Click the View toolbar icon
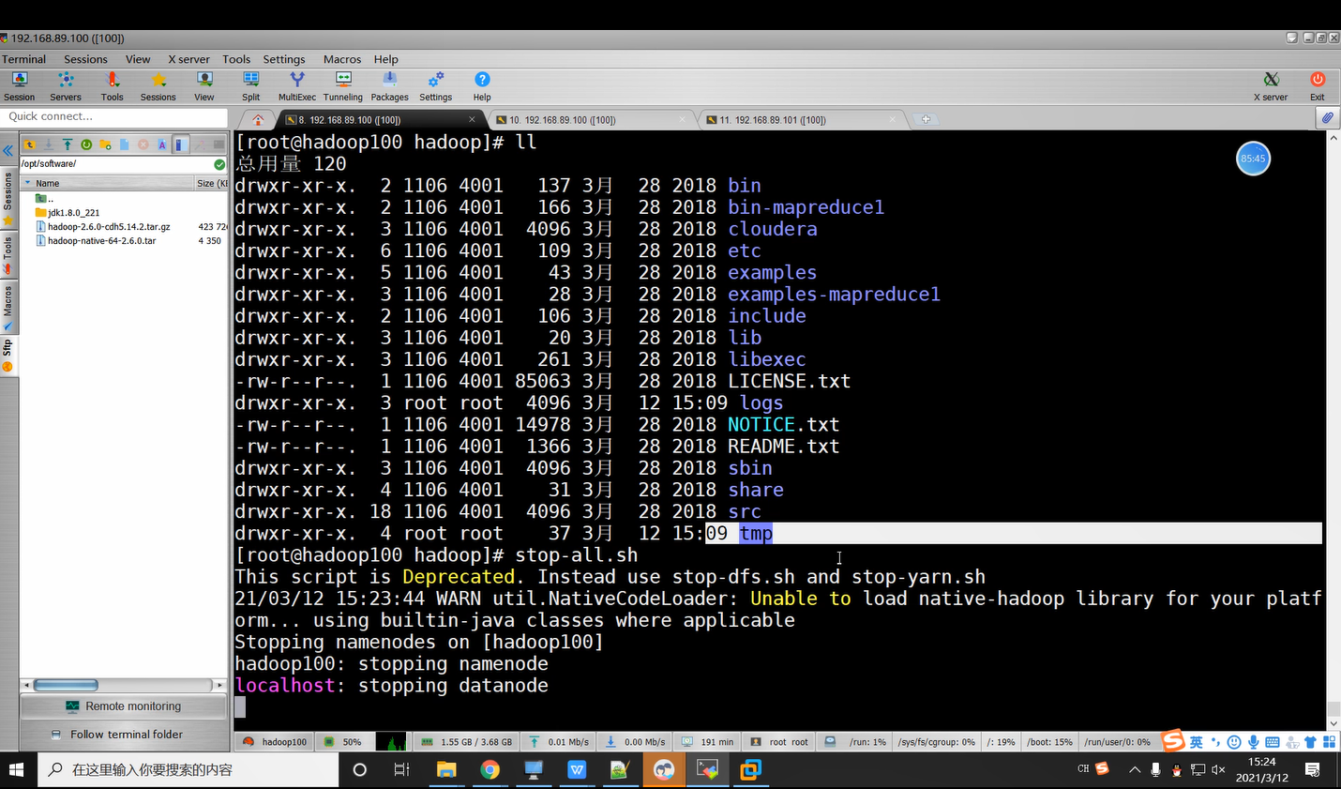 (204, 85)
